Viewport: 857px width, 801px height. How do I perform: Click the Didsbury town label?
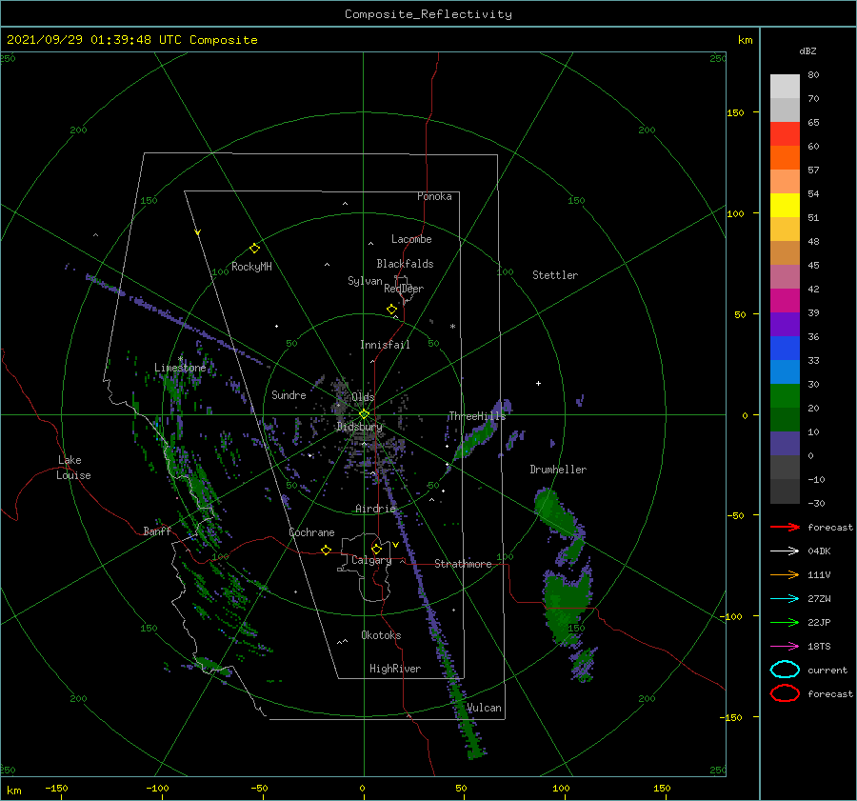point(360,427)
